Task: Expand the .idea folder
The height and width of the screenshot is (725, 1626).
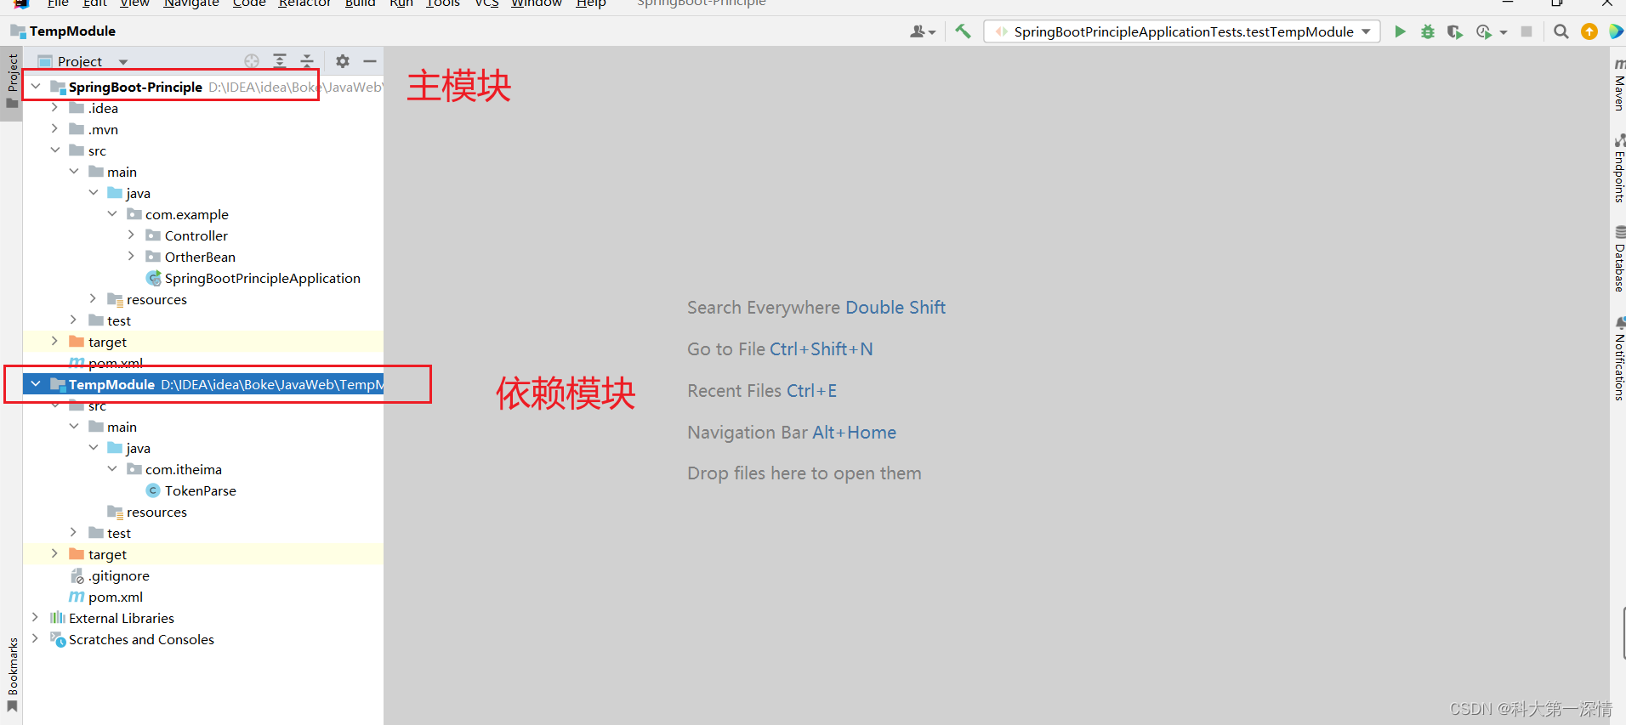Action: pos(54,108)
